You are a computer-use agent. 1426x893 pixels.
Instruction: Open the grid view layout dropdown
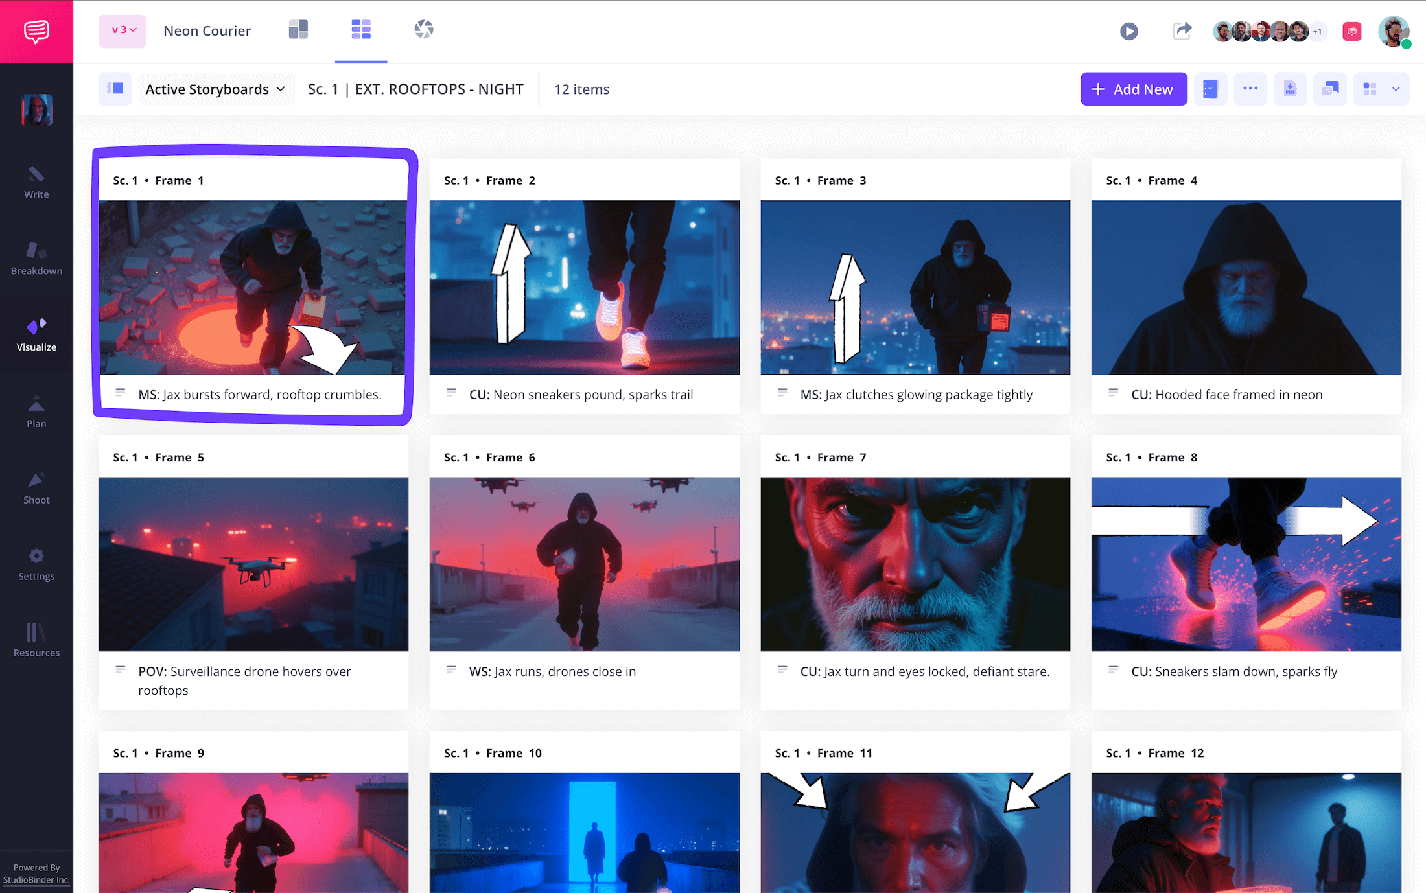click(1381, 89)
